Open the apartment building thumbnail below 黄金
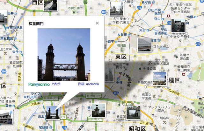The image size is (204, 131). point(6,117)
